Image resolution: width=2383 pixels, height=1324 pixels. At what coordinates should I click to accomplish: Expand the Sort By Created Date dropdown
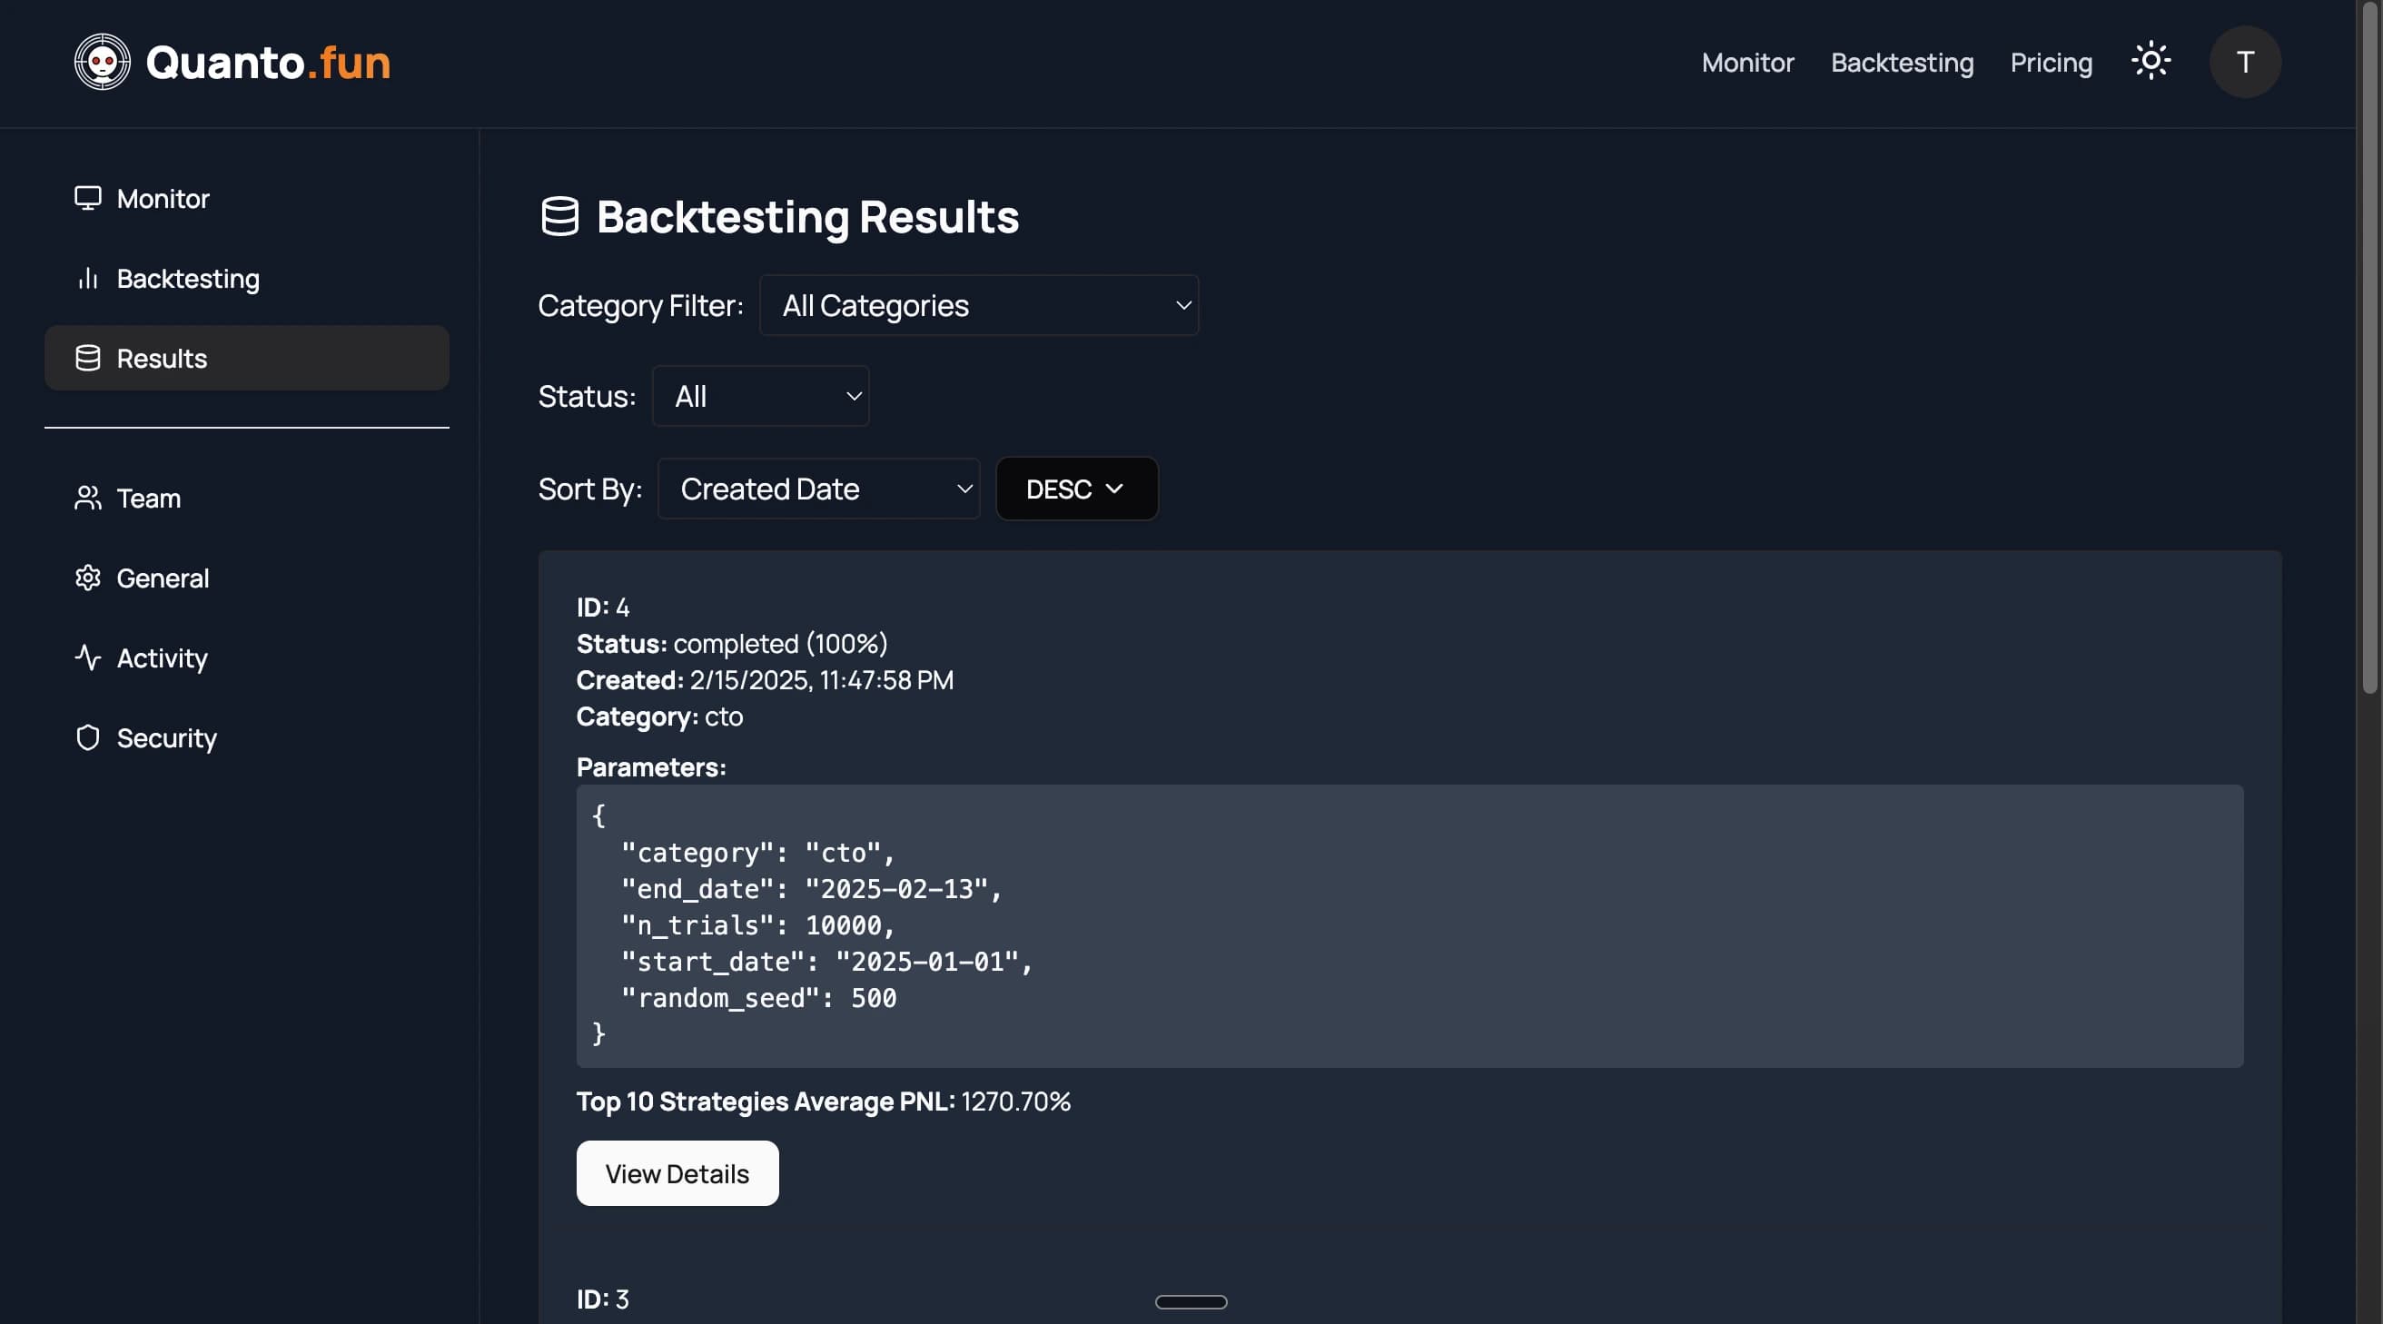point(818,489)
